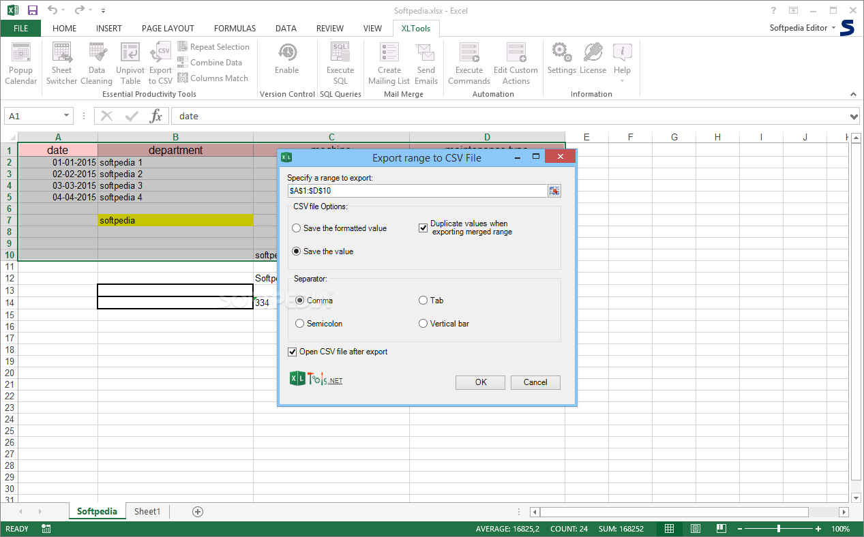The width and height of the screenshot is (864, 537).
Task: Switch to the FORMULAS tab
Action: 235,29
